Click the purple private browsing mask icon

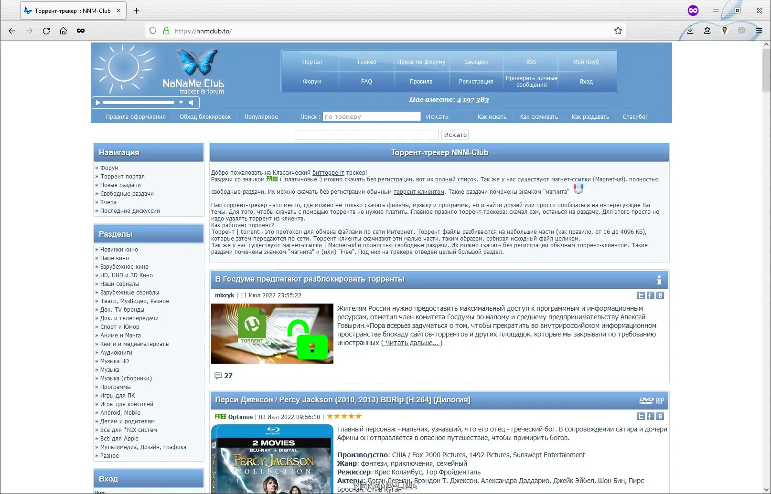(x=693, y=11)
